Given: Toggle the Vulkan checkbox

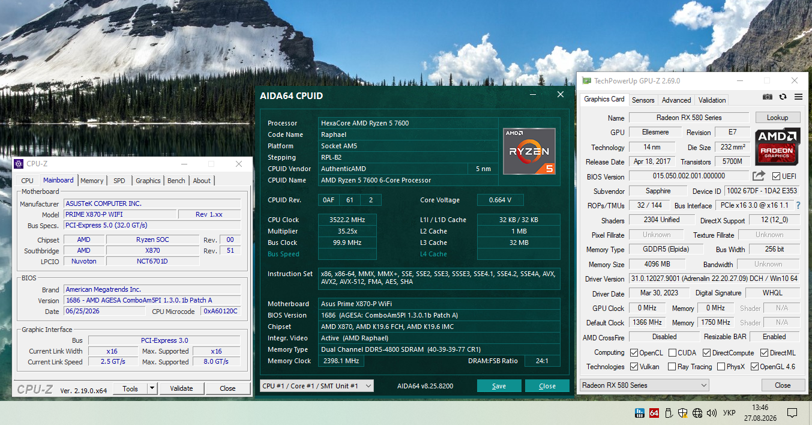Looking at the screenshot, I should coord(634,367).
